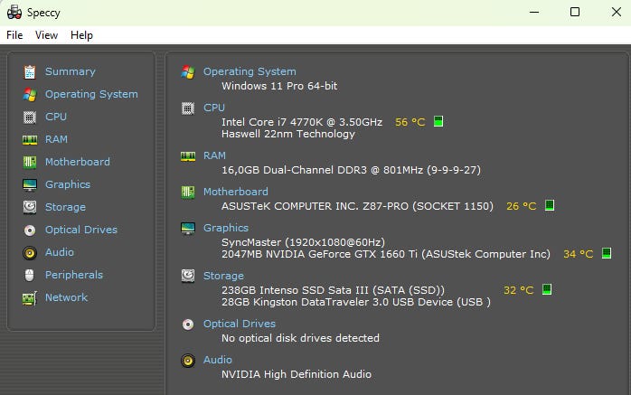Click Motherboard icon in summary panel
The height and width of the screenshot is (395, 631).
point(188,193)
